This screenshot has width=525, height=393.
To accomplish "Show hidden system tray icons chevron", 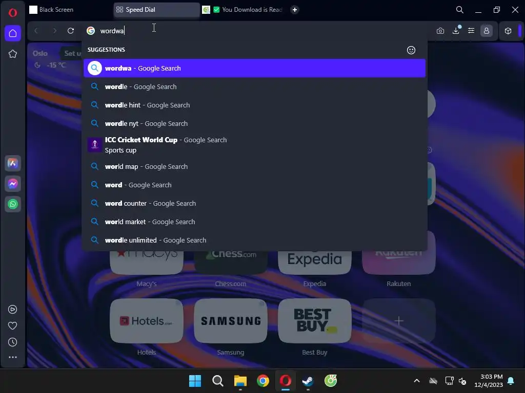I will 416,381.
